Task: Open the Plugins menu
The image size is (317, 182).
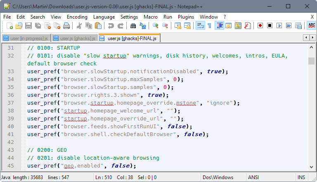Action: [x=186, y=17]
